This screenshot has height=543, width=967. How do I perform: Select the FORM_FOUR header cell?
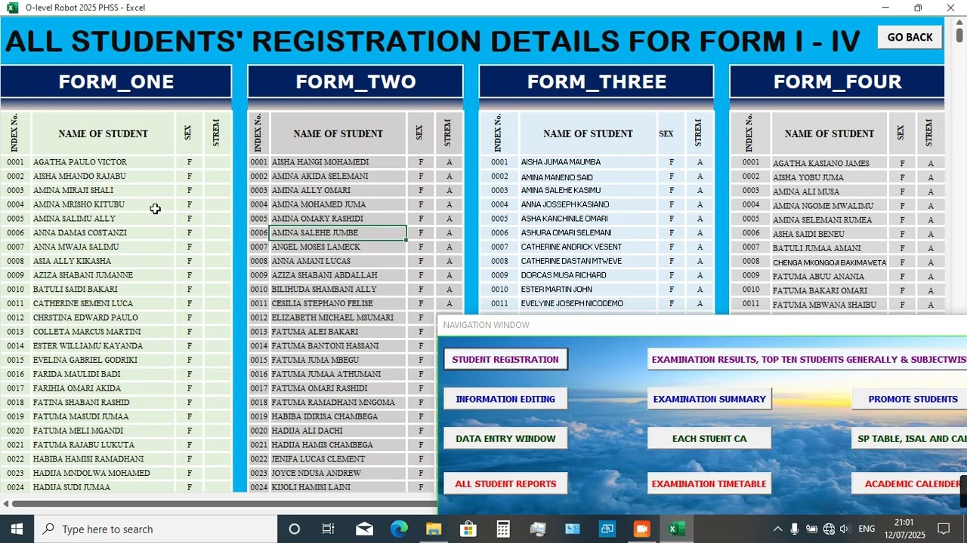tap(837, 81)
